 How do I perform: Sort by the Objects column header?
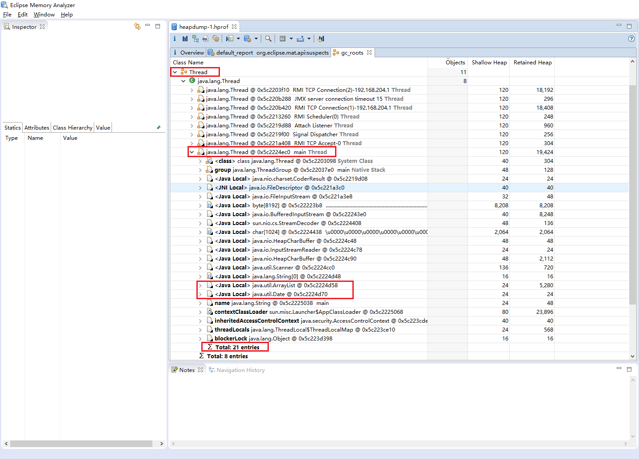(x=447, y=63)
